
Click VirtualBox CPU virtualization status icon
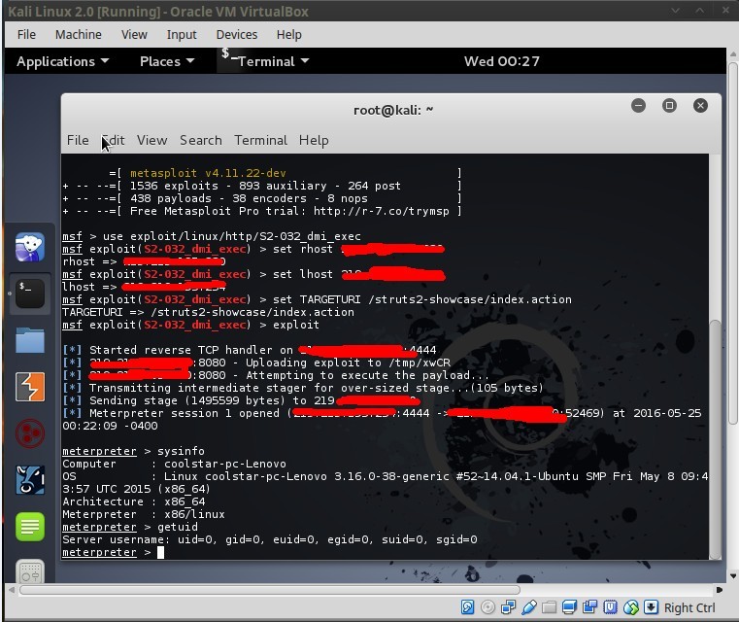(611, 607)
